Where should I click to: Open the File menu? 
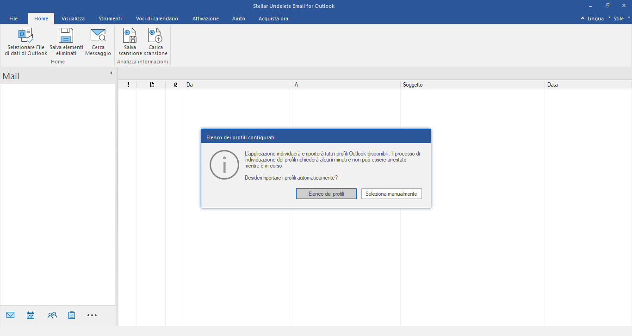click(x=13, y=19)
